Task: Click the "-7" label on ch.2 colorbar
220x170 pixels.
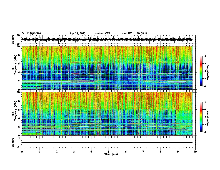Action: 205,132
